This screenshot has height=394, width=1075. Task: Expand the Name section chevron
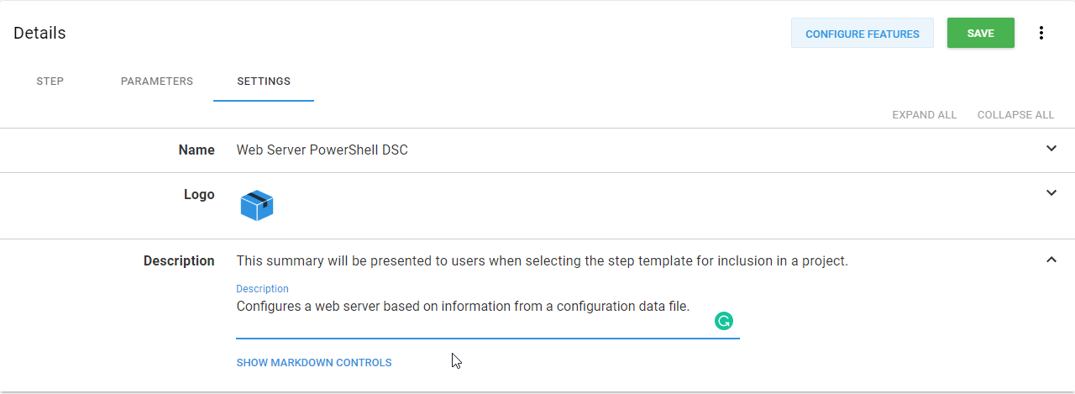(x=1051, y=149)
